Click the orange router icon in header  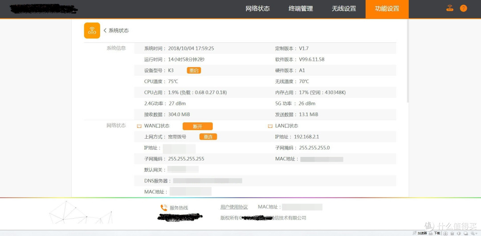coord(450,8)
